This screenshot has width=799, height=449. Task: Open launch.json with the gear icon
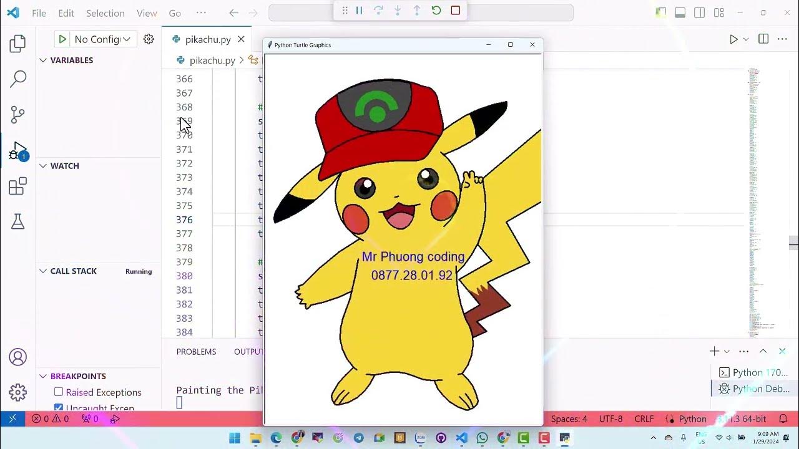(x=149, y=39)
